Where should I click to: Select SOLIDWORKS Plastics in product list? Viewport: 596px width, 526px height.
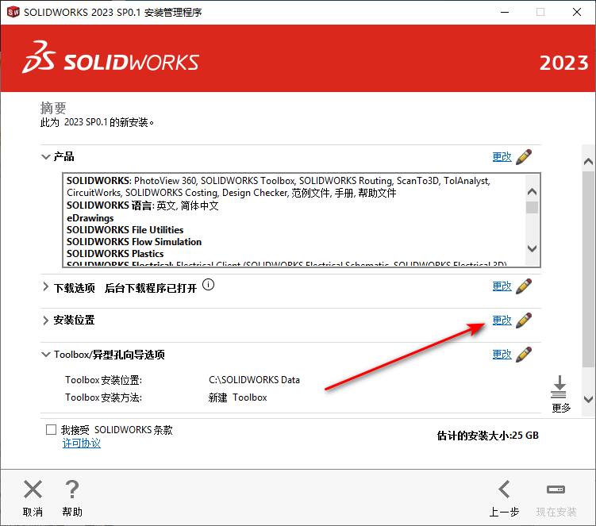(x=115, y=254)
